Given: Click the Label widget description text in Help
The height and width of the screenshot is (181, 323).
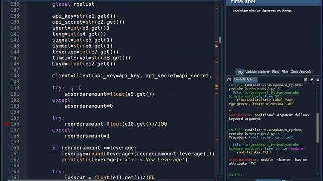Looking at the screenshot, I should coord(262,10).
